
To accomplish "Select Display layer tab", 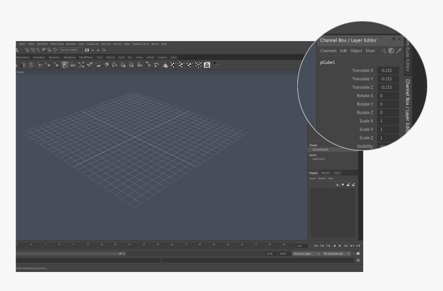I will [x=313, y=173].
